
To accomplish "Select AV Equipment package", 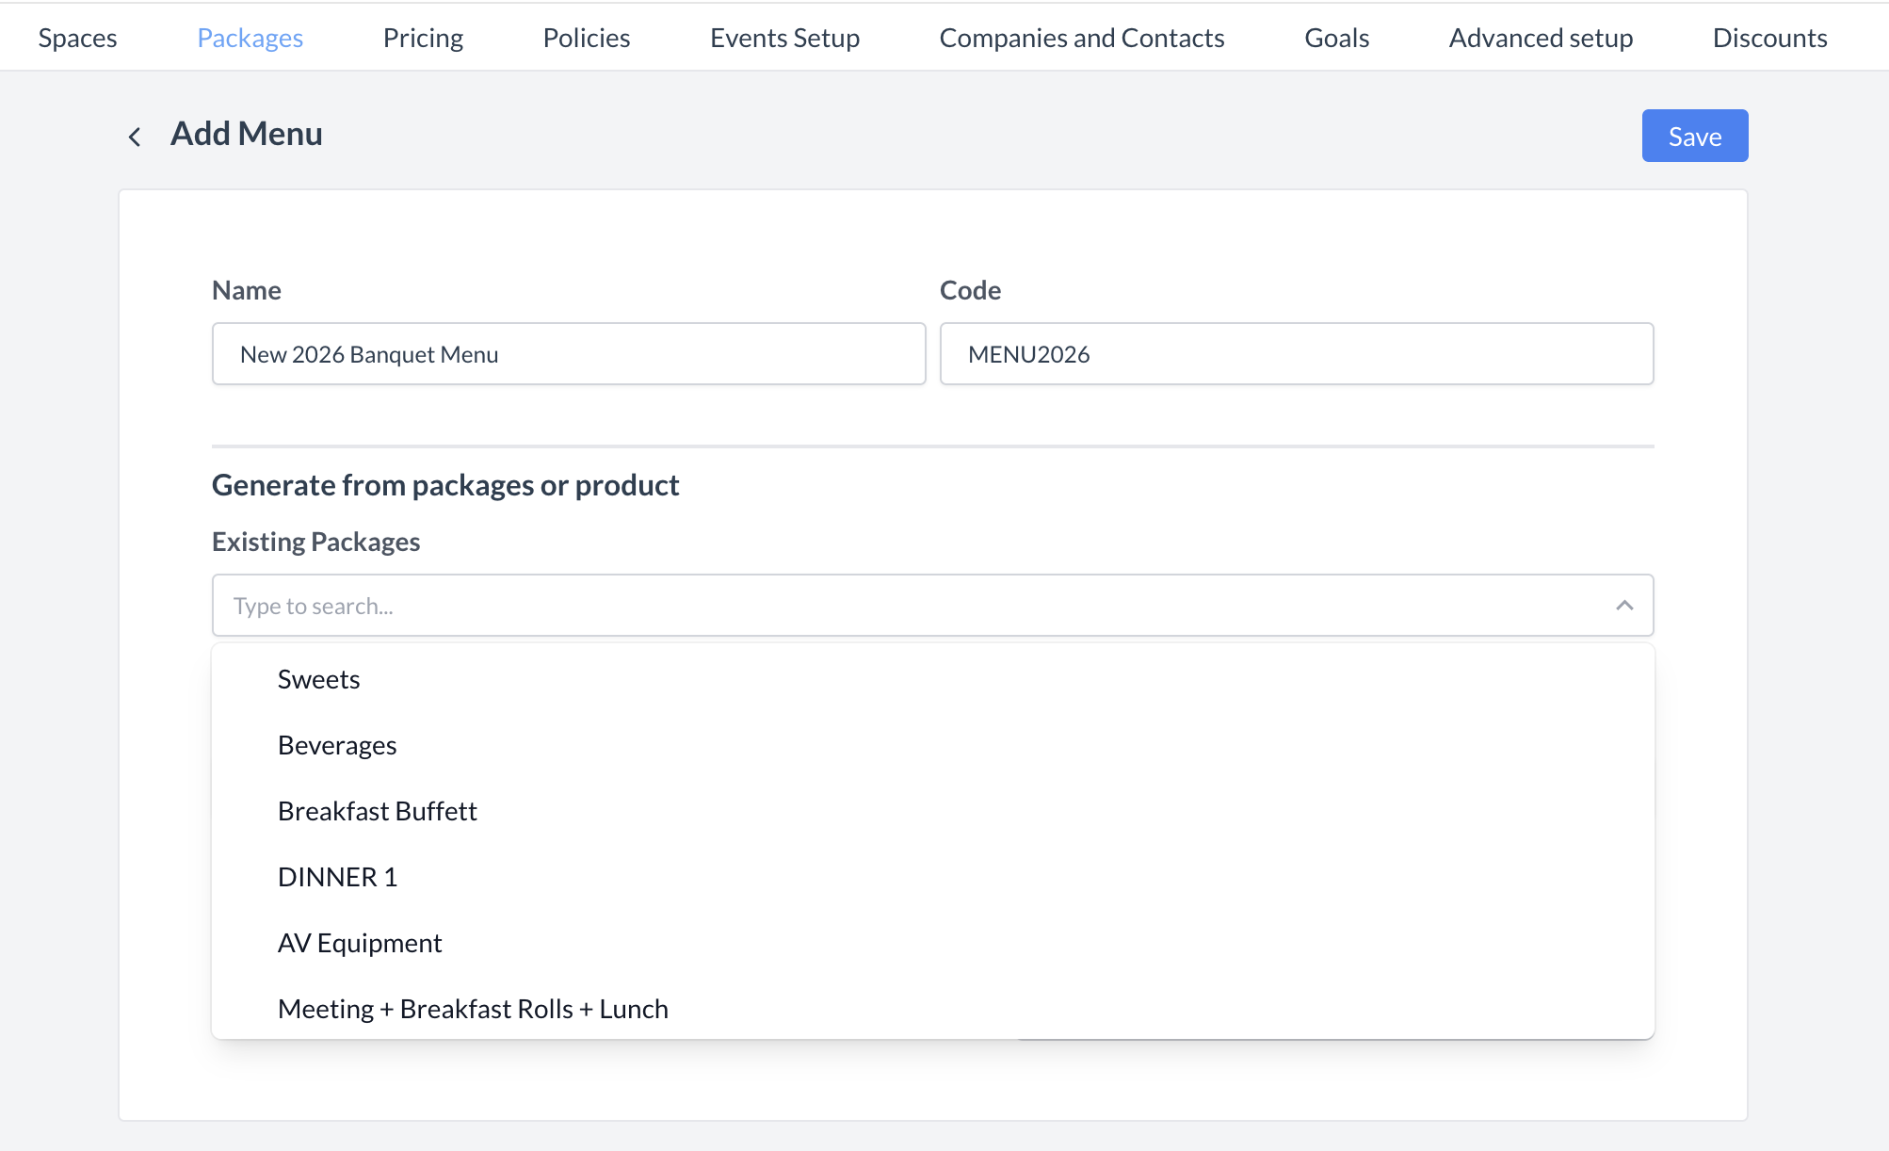I will [359, 942].
